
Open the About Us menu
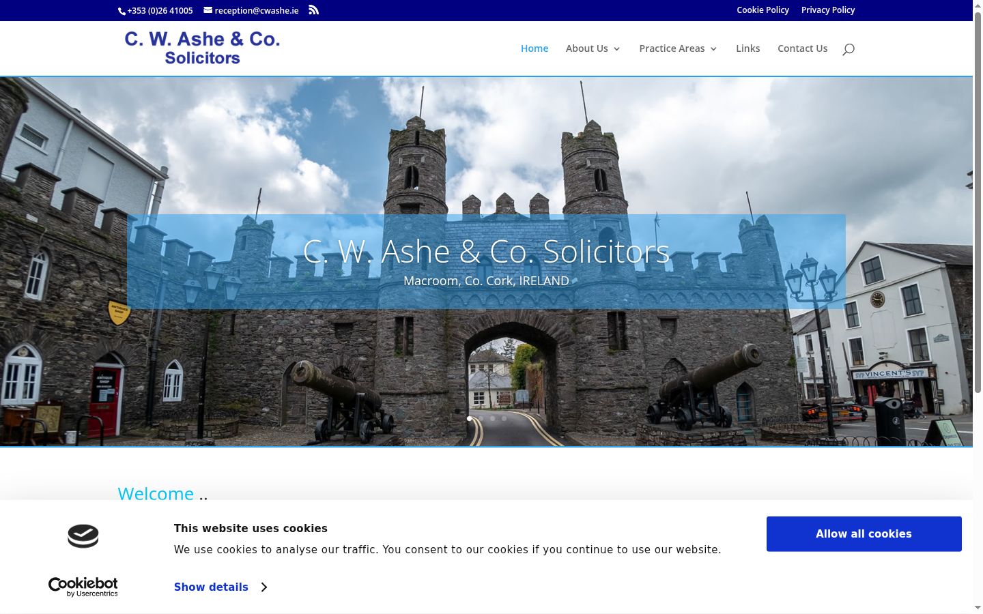point(587,48)
